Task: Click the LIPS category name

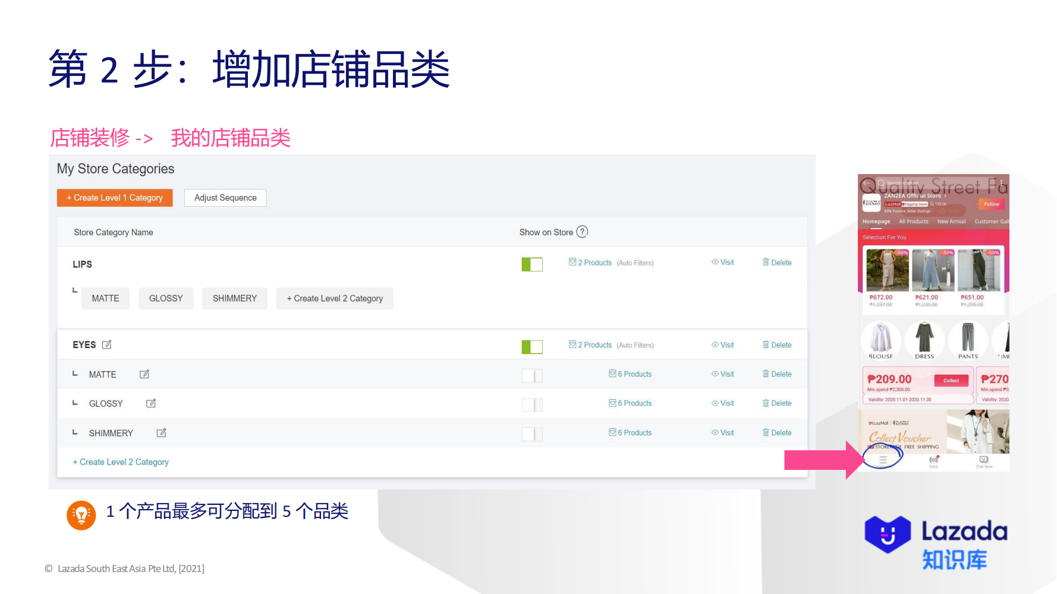Action: [x=83, y=264]
